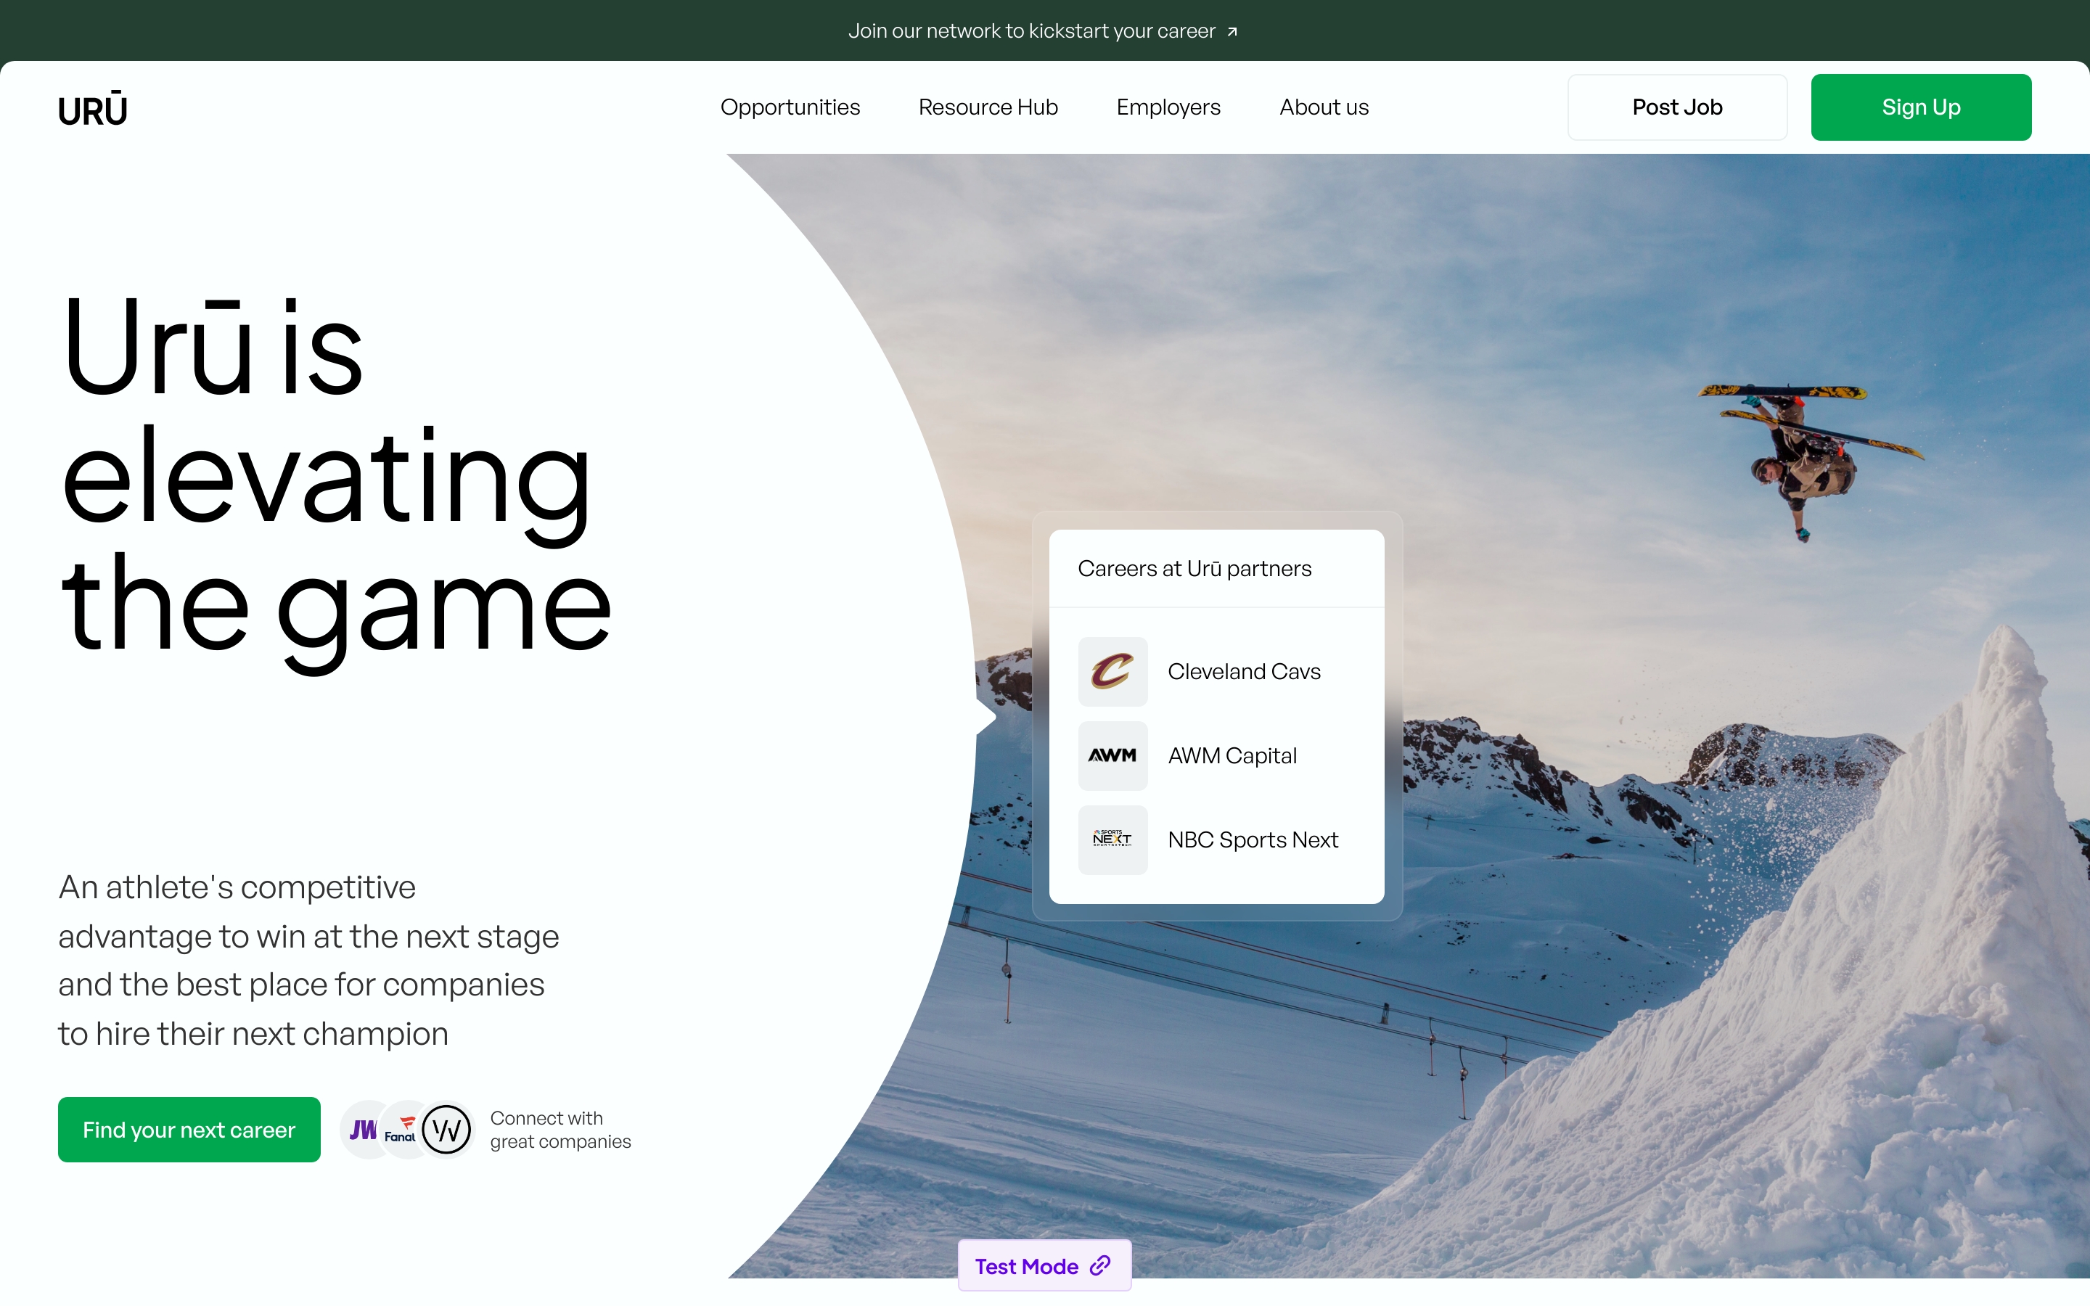Select the NBC Sports Next listing
Viewport: 2090px width, 1306px height.
pyautogui.click(x=1253, y=839)
